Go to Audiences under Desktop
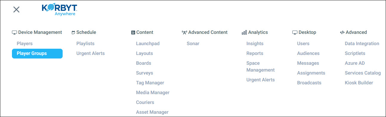 [x=308, y=53]
